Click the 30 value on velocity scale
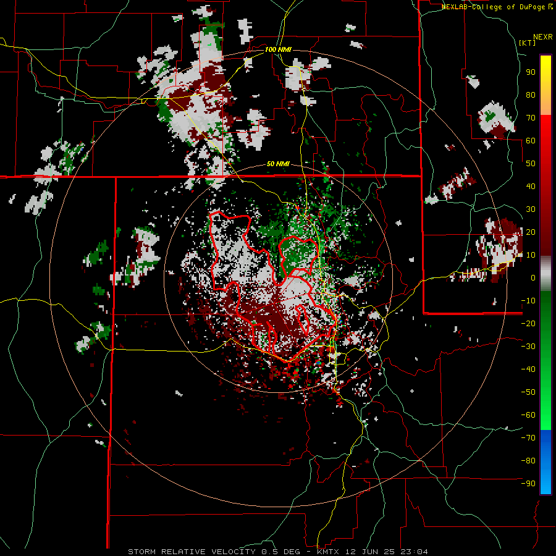Image resolution: width=556 pixels, height=556 pixels. point(531,209)
